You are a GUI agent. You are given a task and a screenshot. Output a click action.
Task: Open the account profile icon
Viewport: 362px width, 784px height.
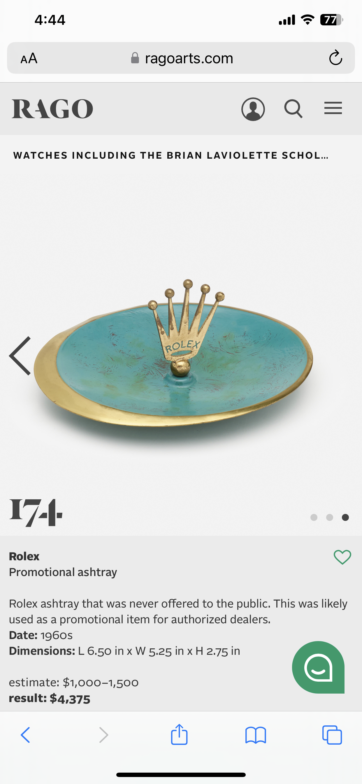click(x=253, y=109)
